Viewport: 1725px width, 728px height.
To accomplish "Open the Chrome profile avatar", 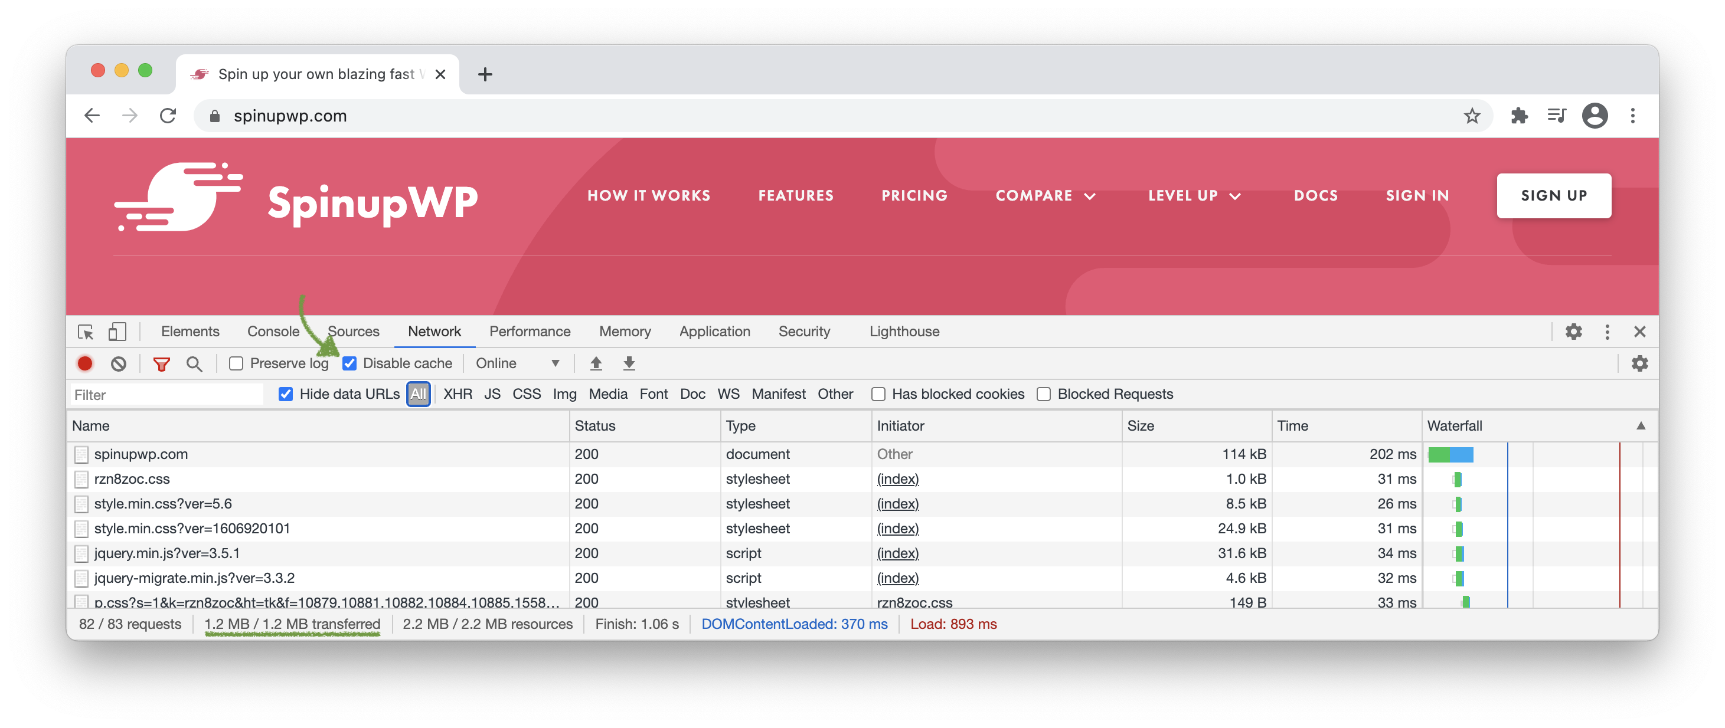I will coord(1595,116).
